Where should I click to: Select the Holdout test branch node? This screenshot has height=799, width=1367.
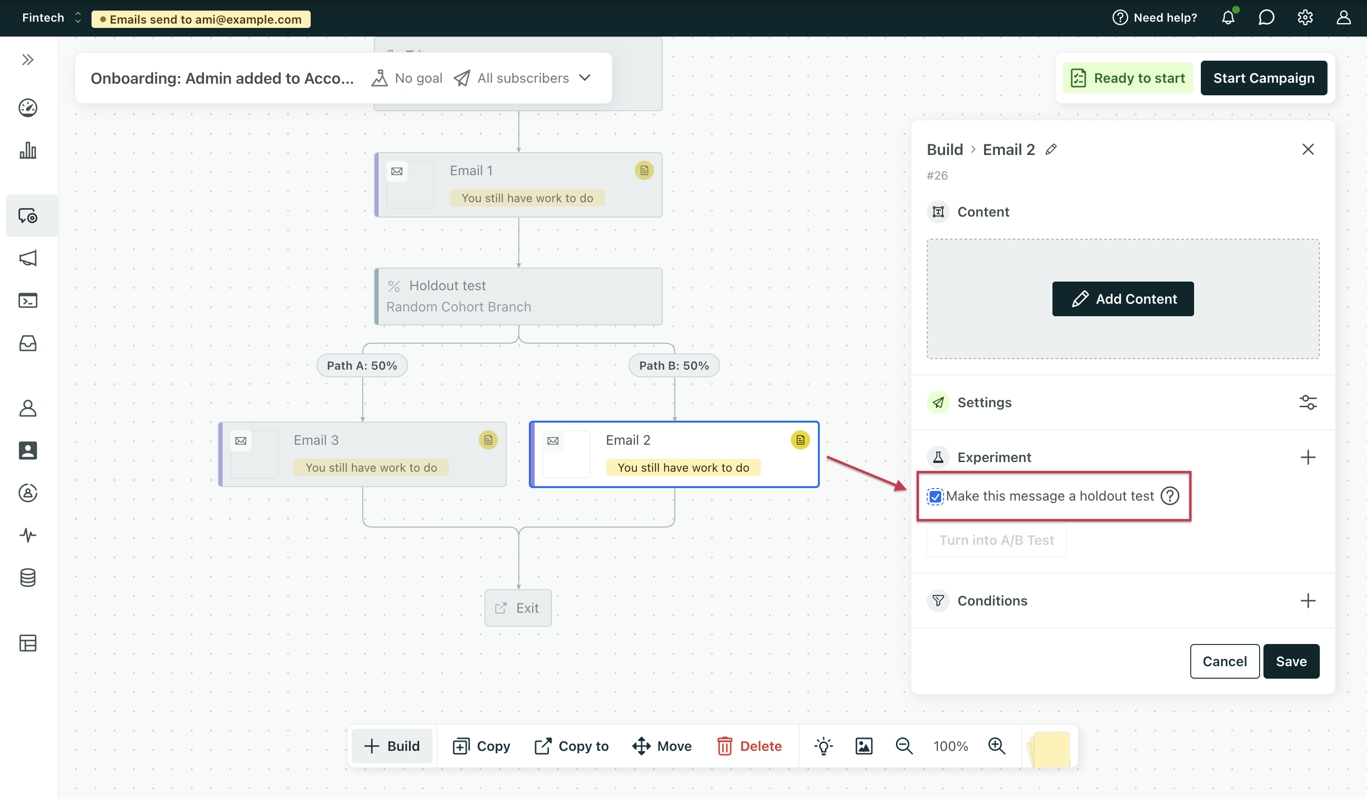coord(519,296)
